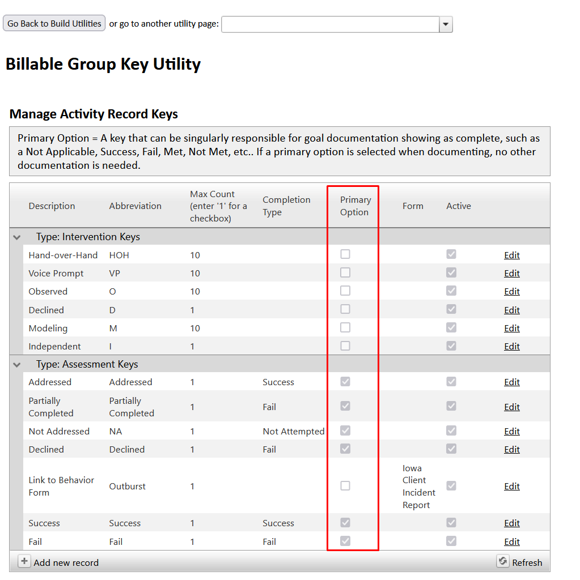Edit the Hand-over-Hand key
The width and height of the screenshot is (580, 580).
point(512,255)
